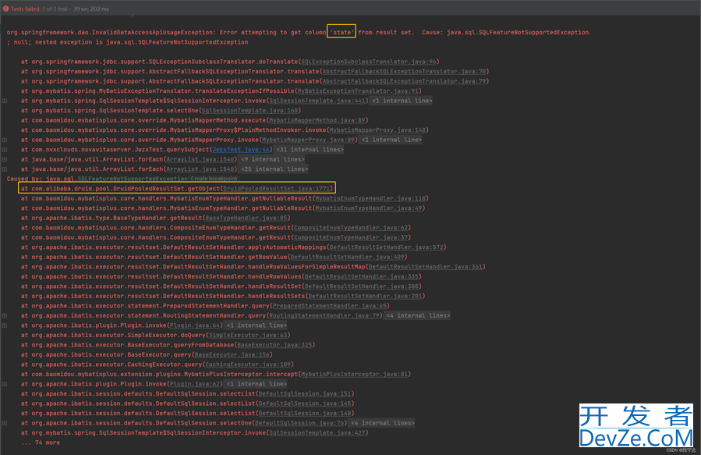Click 'Tests failed: 1 of 1 test' status text
Viewport: 701px width, 455px height.
(x=39, y=9)
